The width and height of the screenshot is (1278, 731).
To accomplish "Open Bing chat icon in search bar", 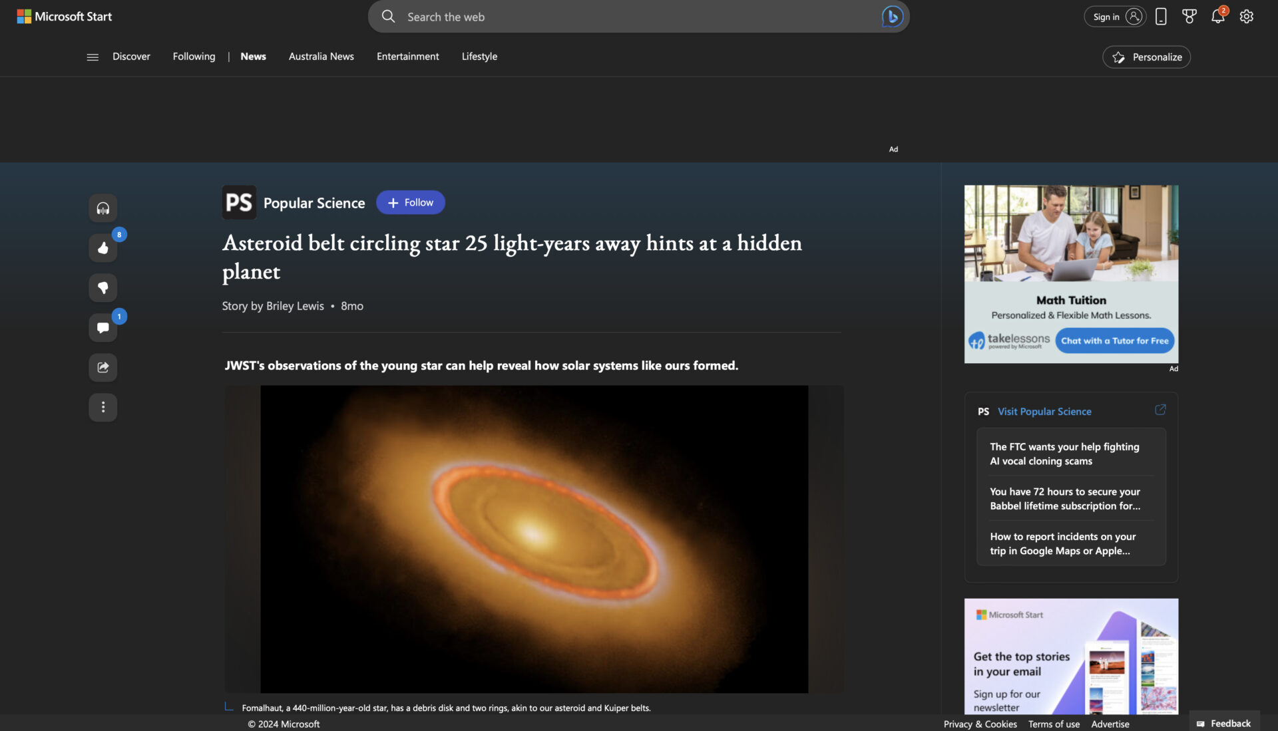I will (x=892, y=17).
